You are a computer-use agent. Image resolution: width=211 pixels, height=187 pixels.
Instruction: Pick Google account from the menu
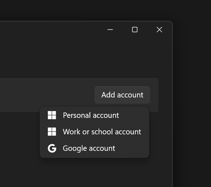coord(94,148)
